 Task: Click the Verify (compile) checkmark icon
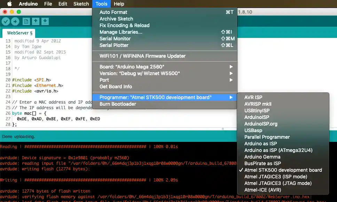click(x=6, y=21)
